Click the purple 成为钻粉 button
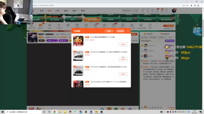 coord(170,41)
